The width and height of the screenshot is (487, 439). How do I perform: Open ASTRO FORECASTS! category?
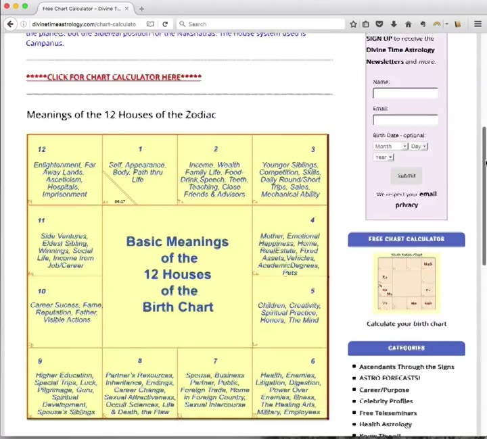coord(390,378)
